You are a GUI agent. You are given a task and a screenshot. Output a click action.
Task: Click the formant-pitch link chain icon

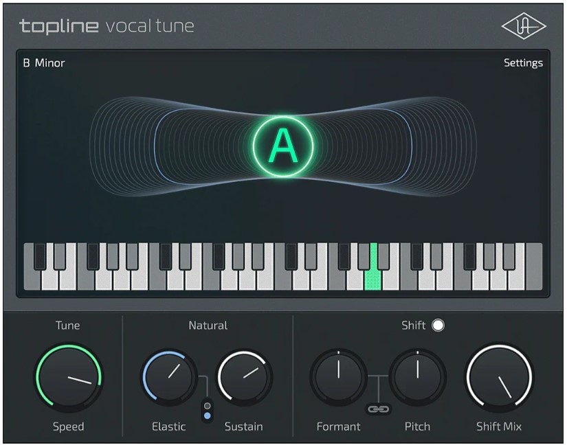pos(378,409)
